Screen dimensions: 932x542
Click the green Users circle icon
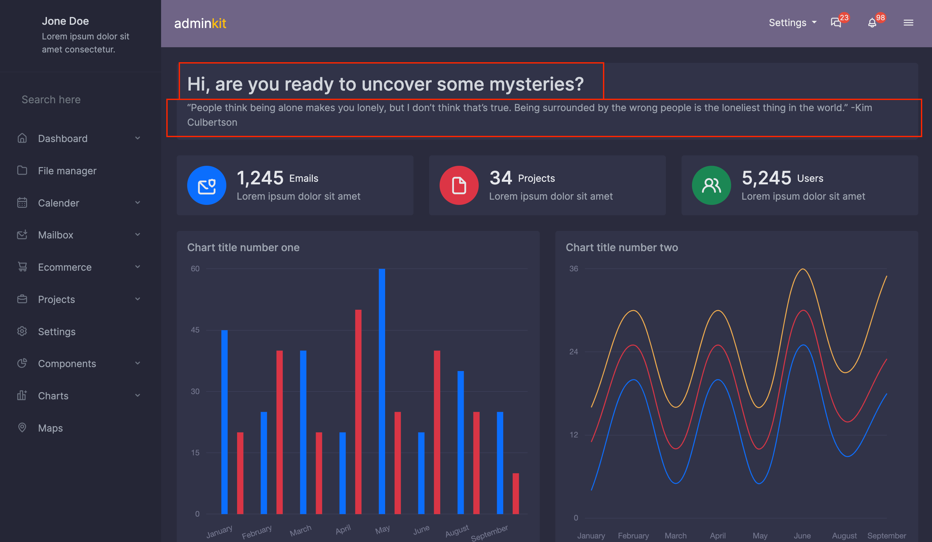click(x=711, y=185)
